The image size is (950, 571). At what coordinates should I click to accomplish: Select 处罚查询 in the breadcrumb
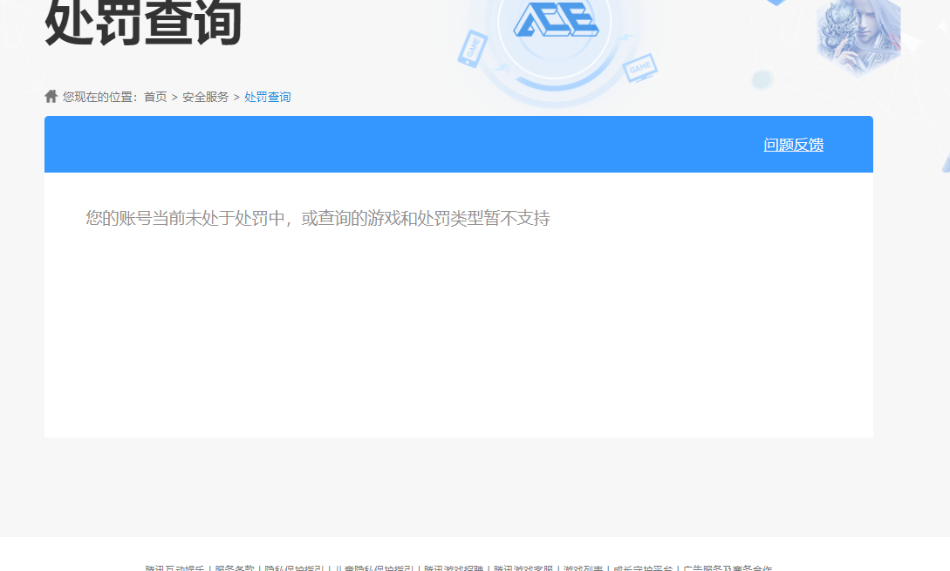(x=267, y=97)
